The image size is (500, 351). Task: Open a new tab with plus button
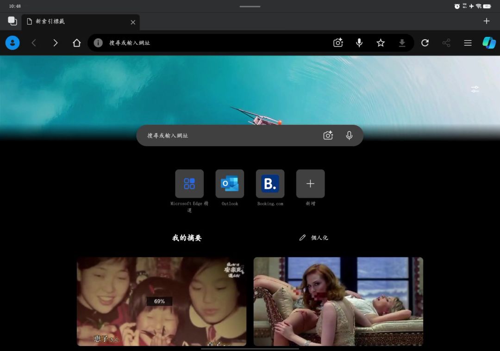[x=486, y=21]
